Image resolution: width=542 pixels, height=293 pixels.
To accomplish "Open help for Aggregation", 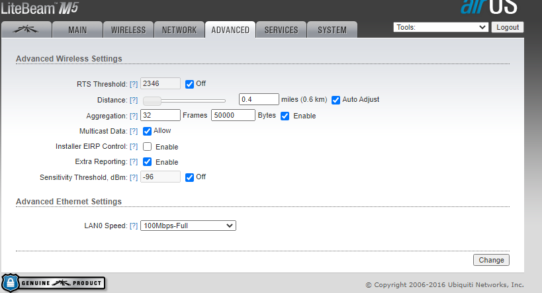I will pyautogui.click(x=134, y=116).
